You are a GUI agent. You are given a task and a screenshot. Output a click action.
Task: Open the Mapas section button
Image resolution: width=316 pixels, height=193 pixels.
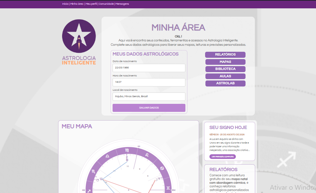click(x=225, y=62)
